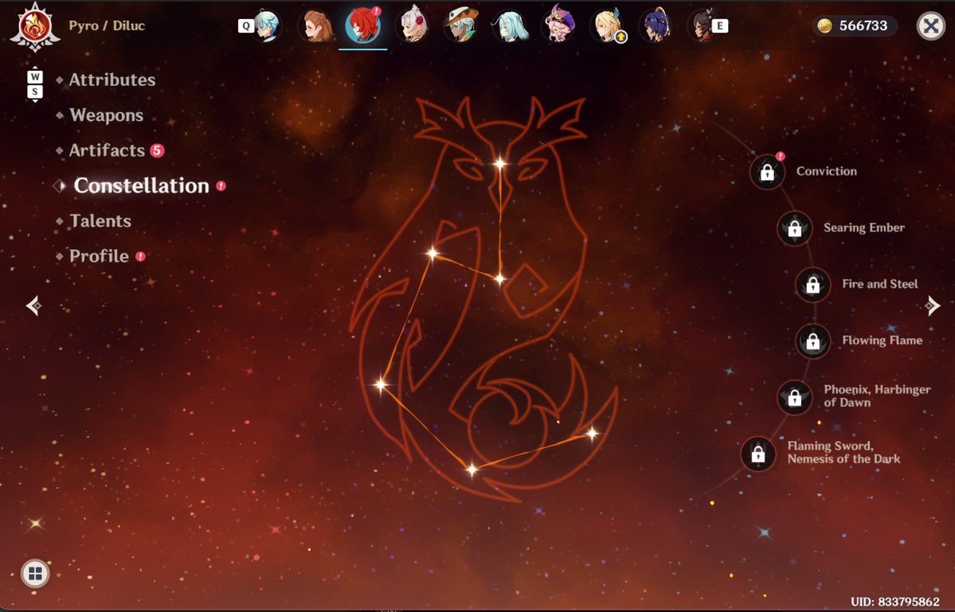Click the Flaming Sword, Nemesis lock icon
The width and height of the screenshot is (955, 612).
pyautogui.click(x=758, y=453)
